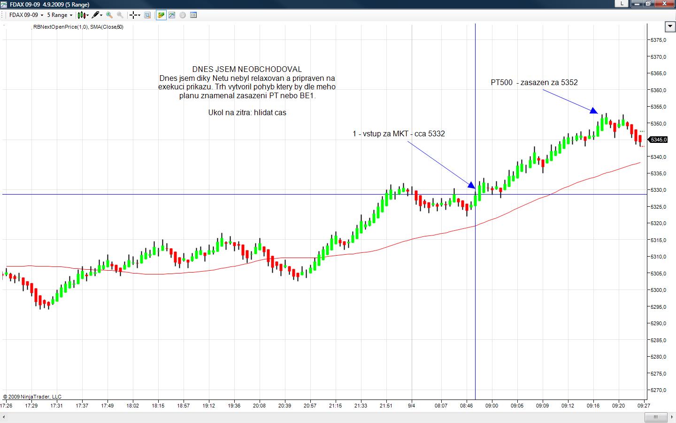Viewport: 676px width, 423px height.
Task: Click the 5270,0 price axis label
Action: 659,390
